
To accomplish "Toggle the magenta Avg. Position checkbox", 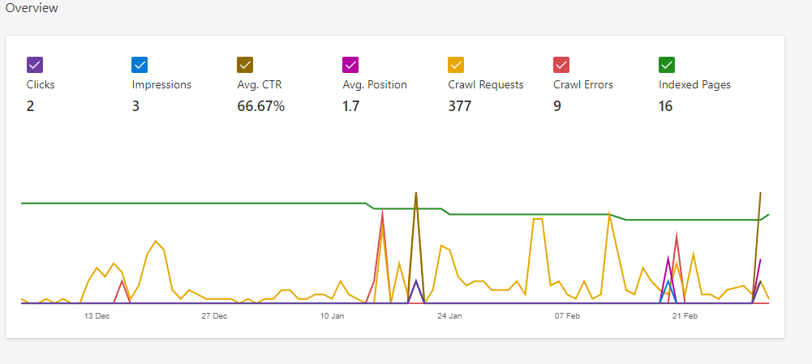I will [351, 65].
